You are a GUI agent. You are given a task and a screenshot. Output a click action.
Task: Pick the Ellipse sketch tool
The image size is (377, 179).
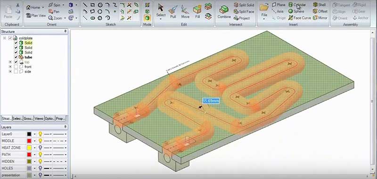[92, 18]
